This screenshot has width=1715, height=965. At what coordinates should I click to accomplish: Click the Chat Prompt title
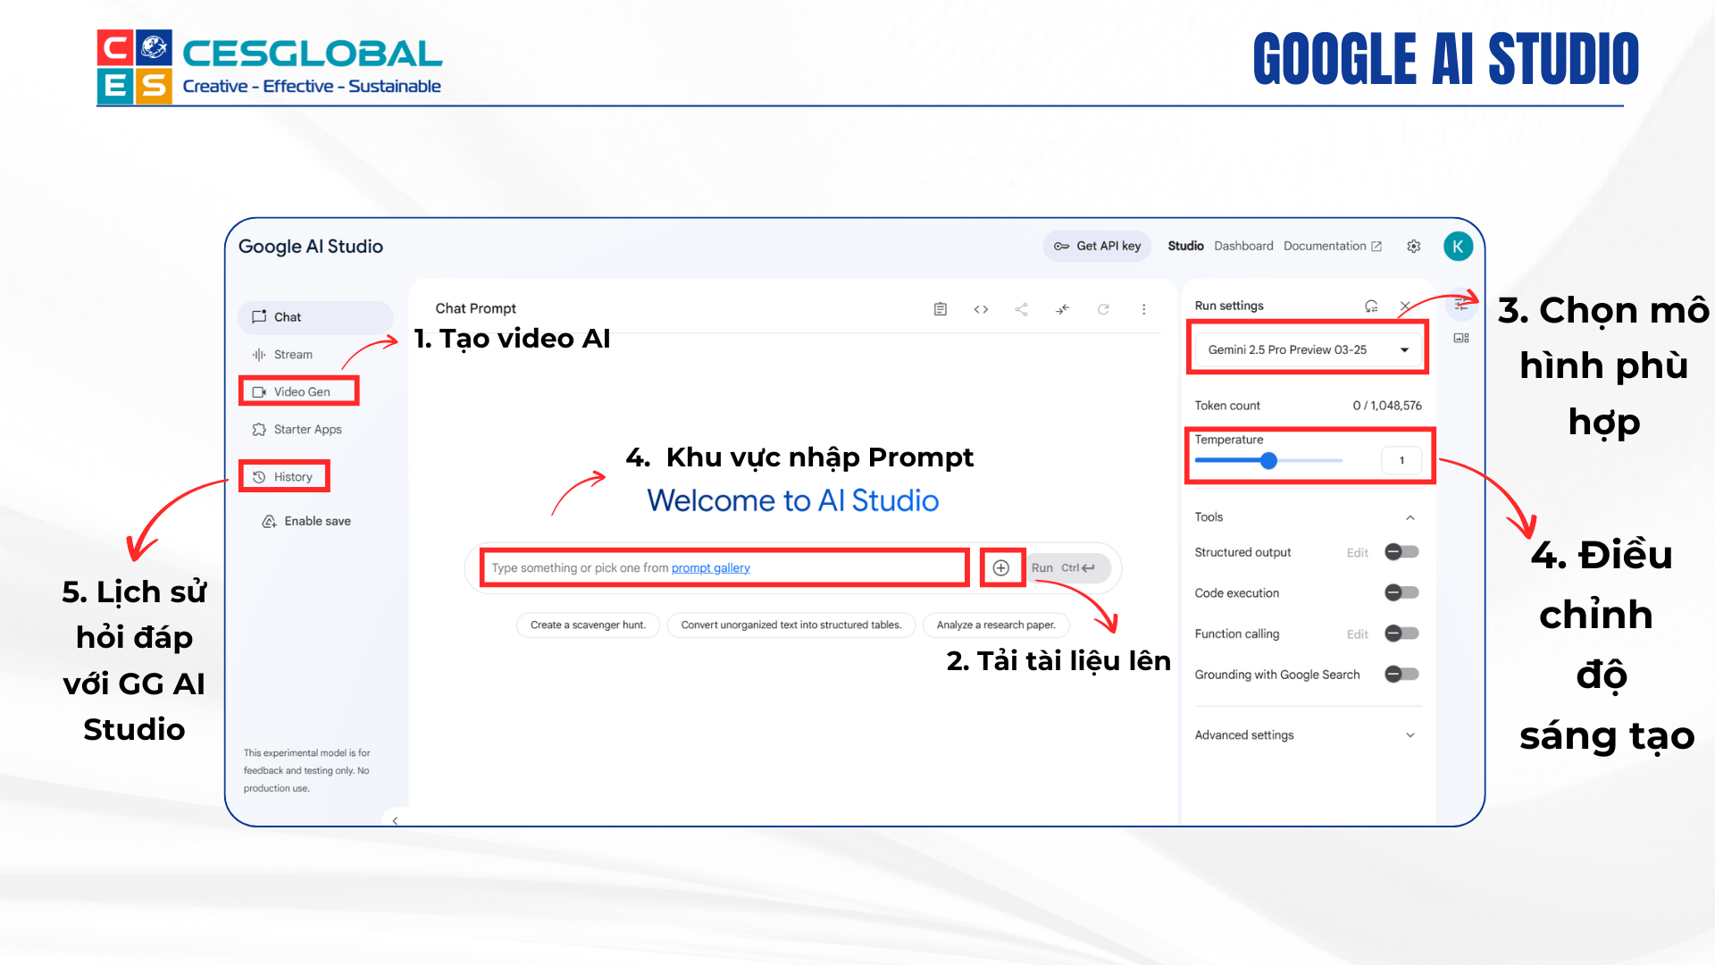click(x=475, y=308)
